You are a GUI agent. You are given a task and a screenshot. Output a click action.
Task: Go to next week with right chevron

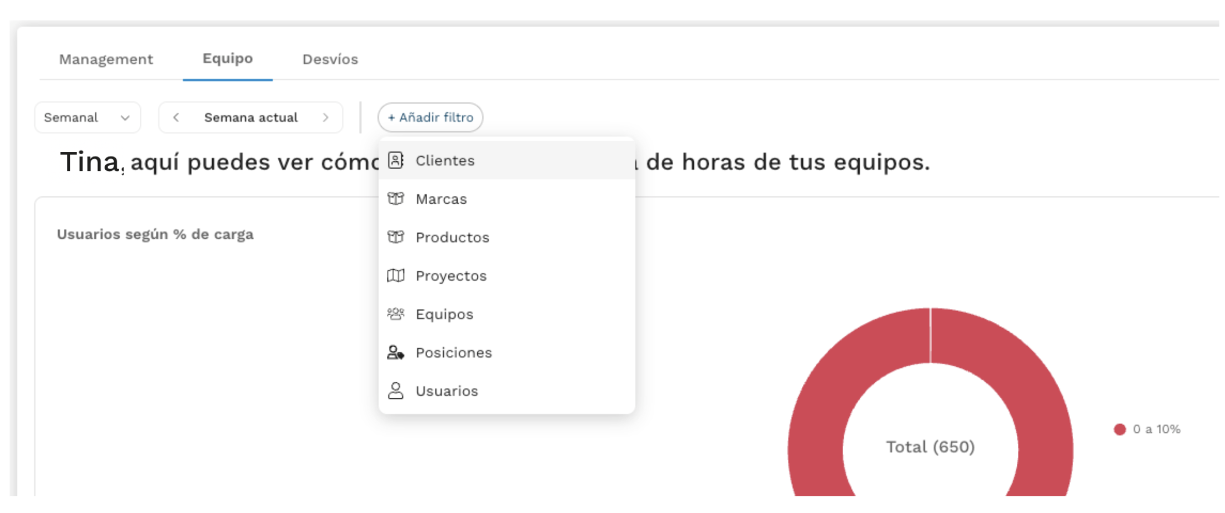click(326, 117)
